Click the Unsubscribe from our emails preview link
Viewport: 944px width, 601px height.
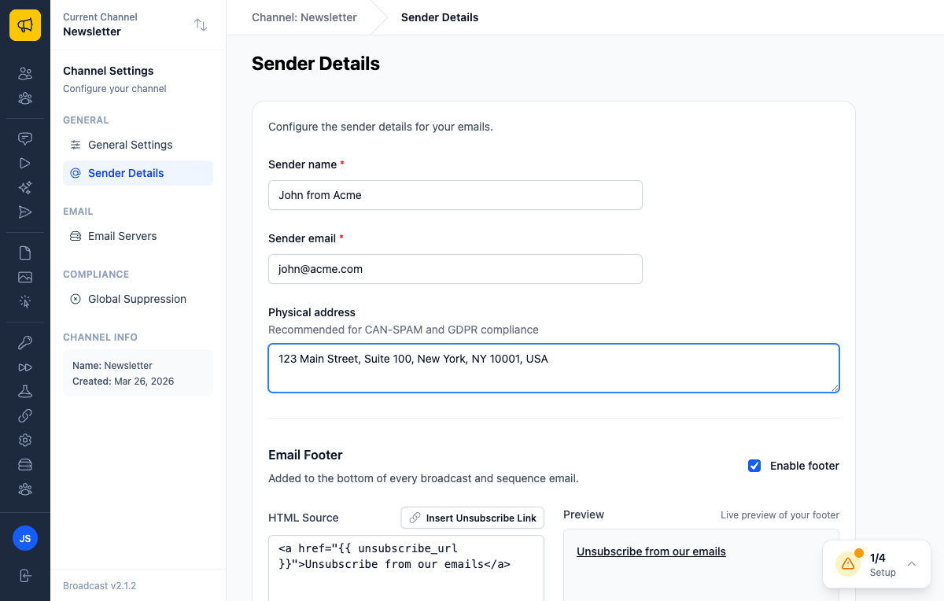pyautogui.click(x=651, y=551)
